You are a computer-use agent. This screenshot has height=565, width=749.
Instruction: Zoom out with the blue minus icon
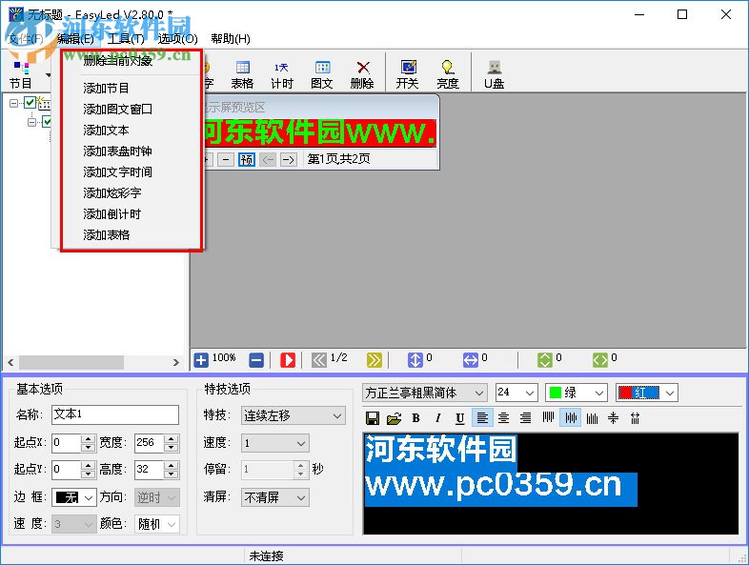click(x=256, y=360)
